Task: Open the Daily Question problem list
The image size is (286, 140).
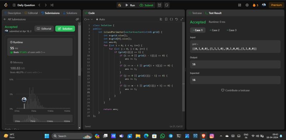Action: pos(24,5)
